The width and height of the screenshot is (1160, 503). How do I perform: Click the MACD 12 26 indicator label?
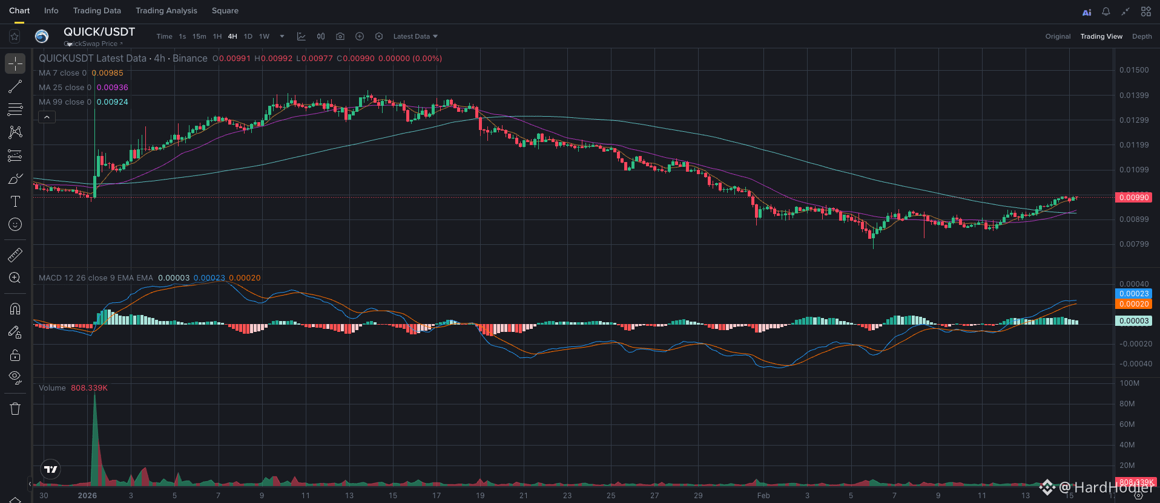pos(96,278)
